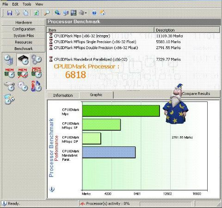The width and height of the screenshot is (222, 208).
Task: Select the processor chip benchmark icon
Action: click(x=23, y=60)
